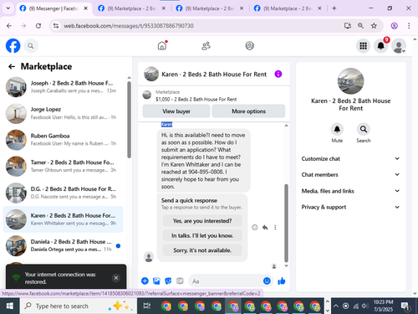
Task: Expand the Privacy & support section
Action: pyautogui.click(x=350, y=207)
